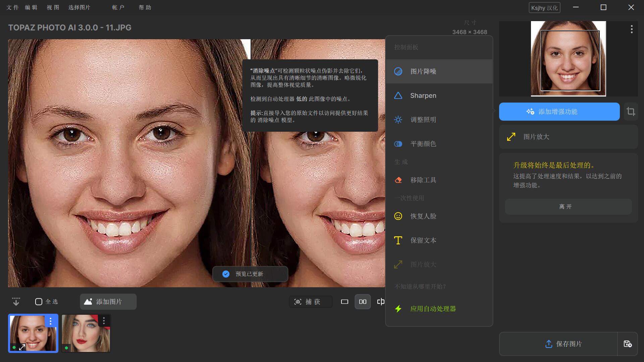Viewport: 644px width, 362px height.
Task: Switch to single image preview mode
Action: [344, 302]
